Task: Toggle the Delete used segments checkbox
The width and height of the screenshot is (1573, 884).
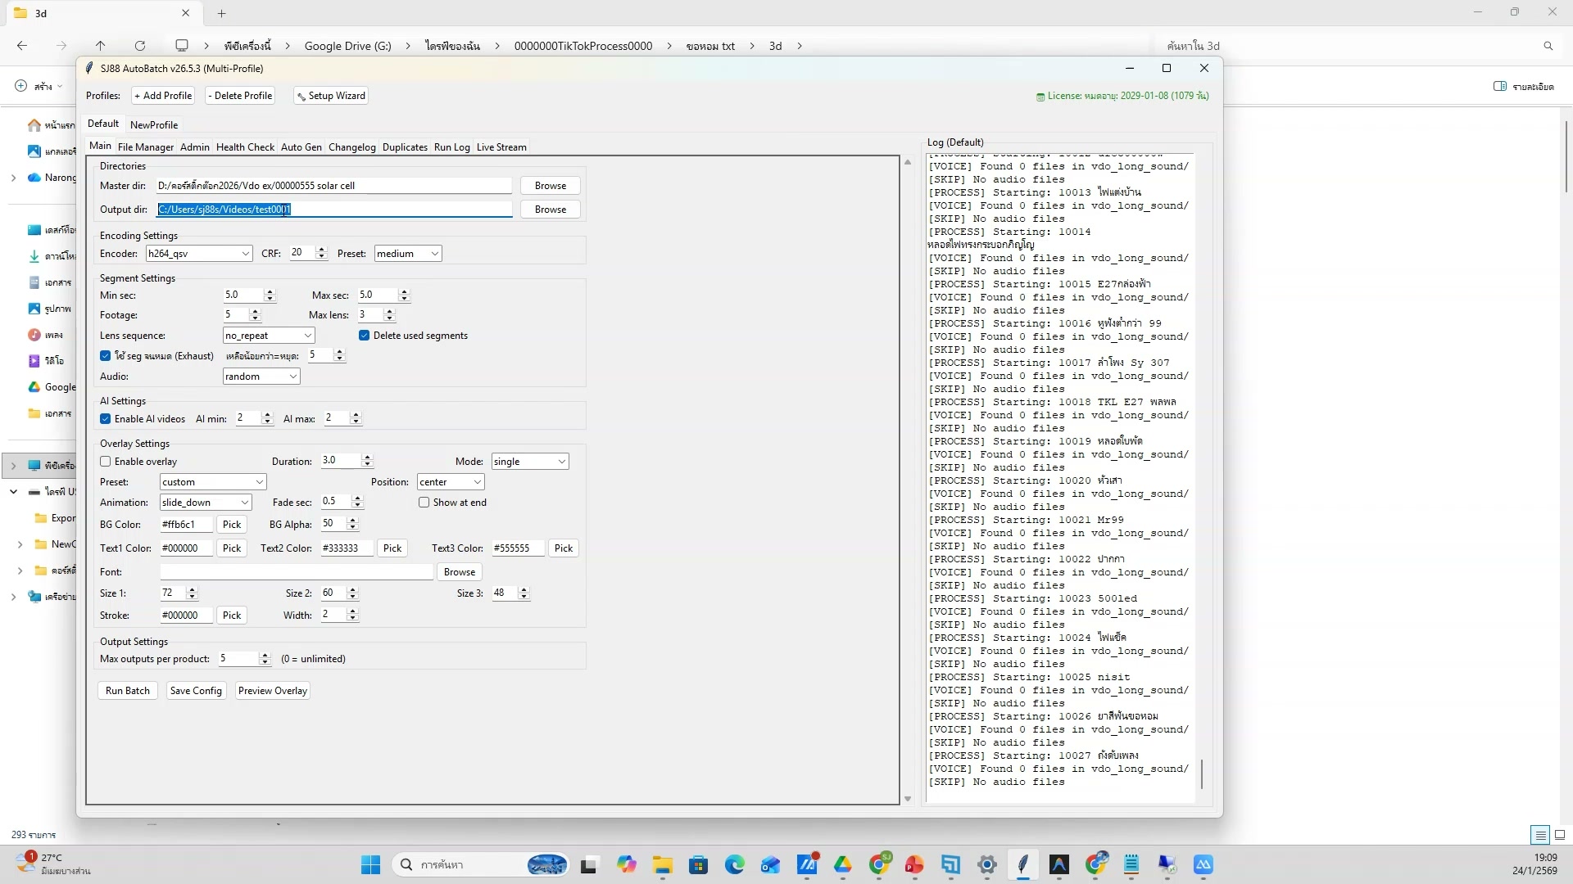Action: tap(364, 335)
